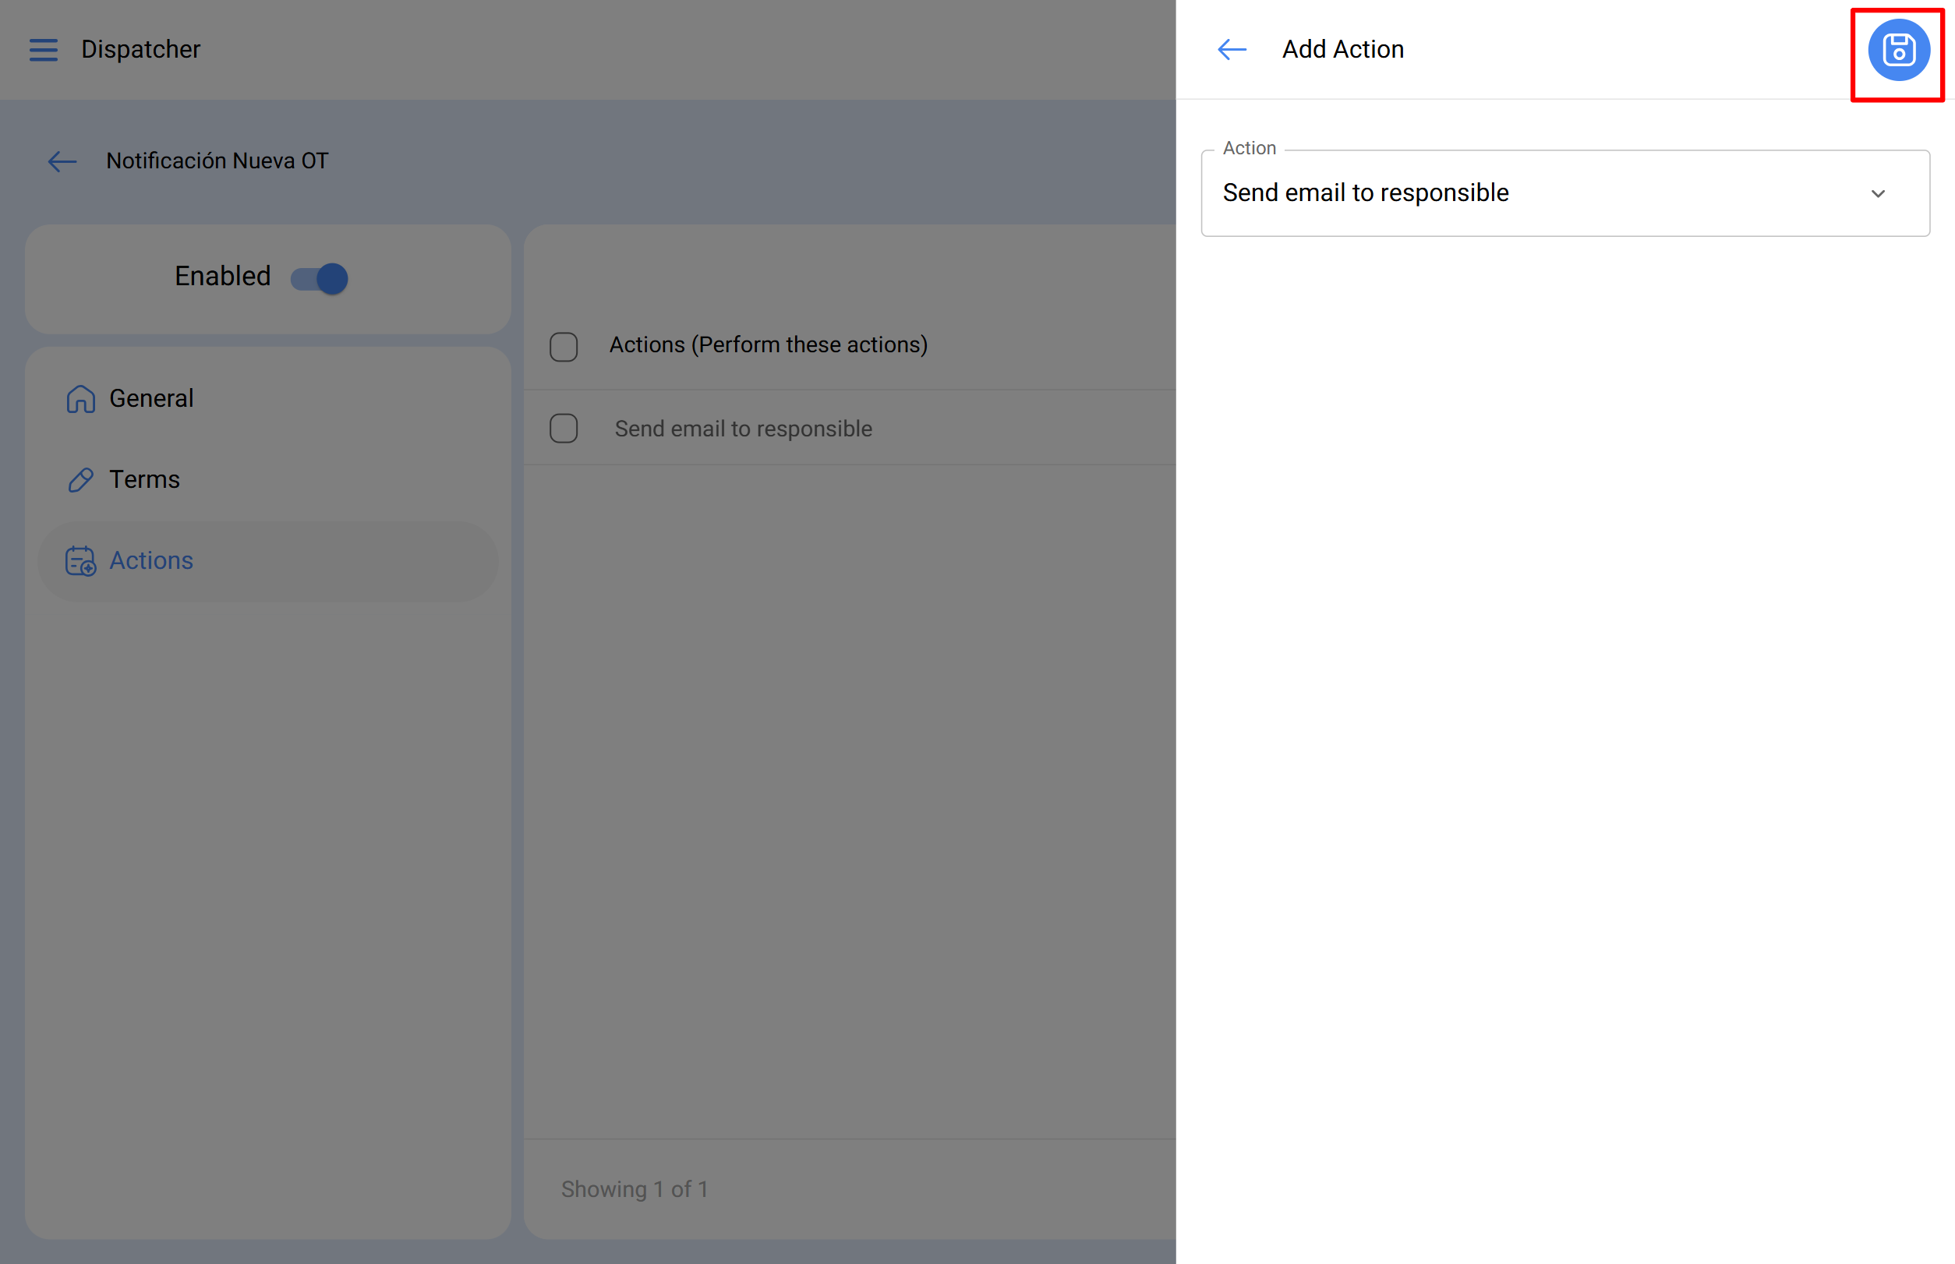1955x1264 pixels.
Task: Click the calendar icon next to Actions
Action: [80, 561]
